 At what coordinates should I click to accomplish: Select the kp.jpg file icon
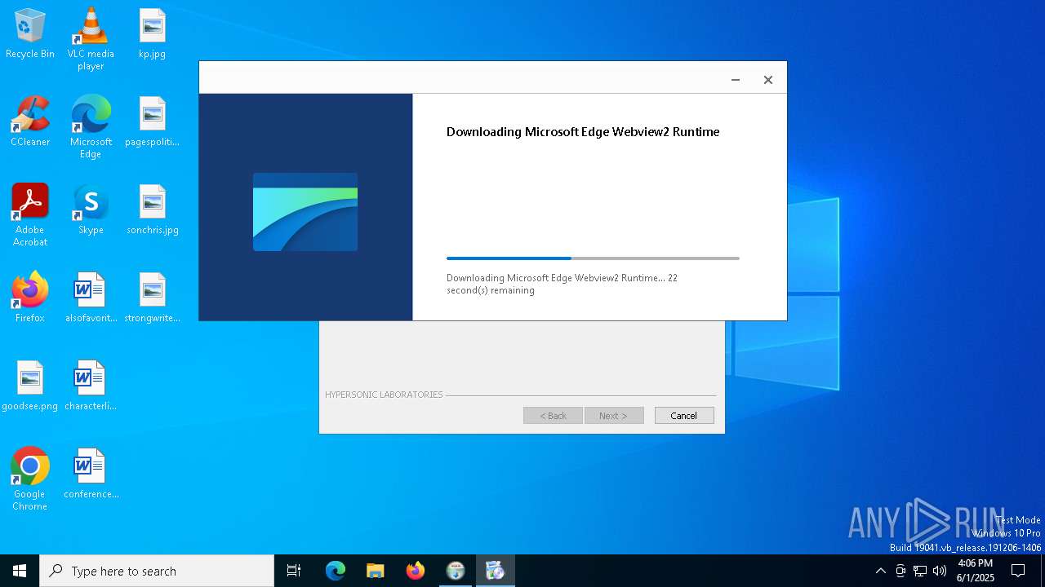tap(152, 34)
